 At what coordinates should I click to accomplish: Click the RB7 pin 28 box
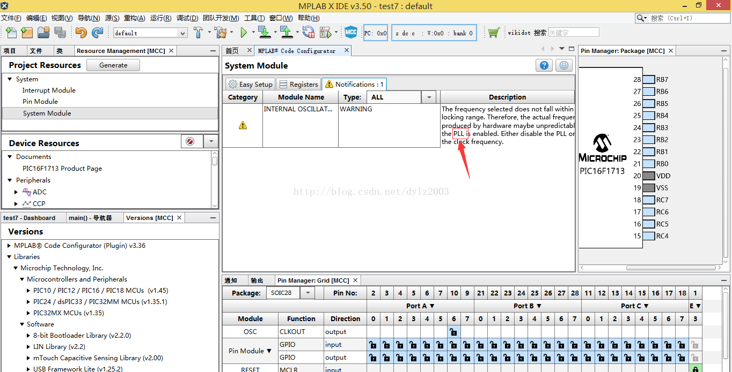649,79
